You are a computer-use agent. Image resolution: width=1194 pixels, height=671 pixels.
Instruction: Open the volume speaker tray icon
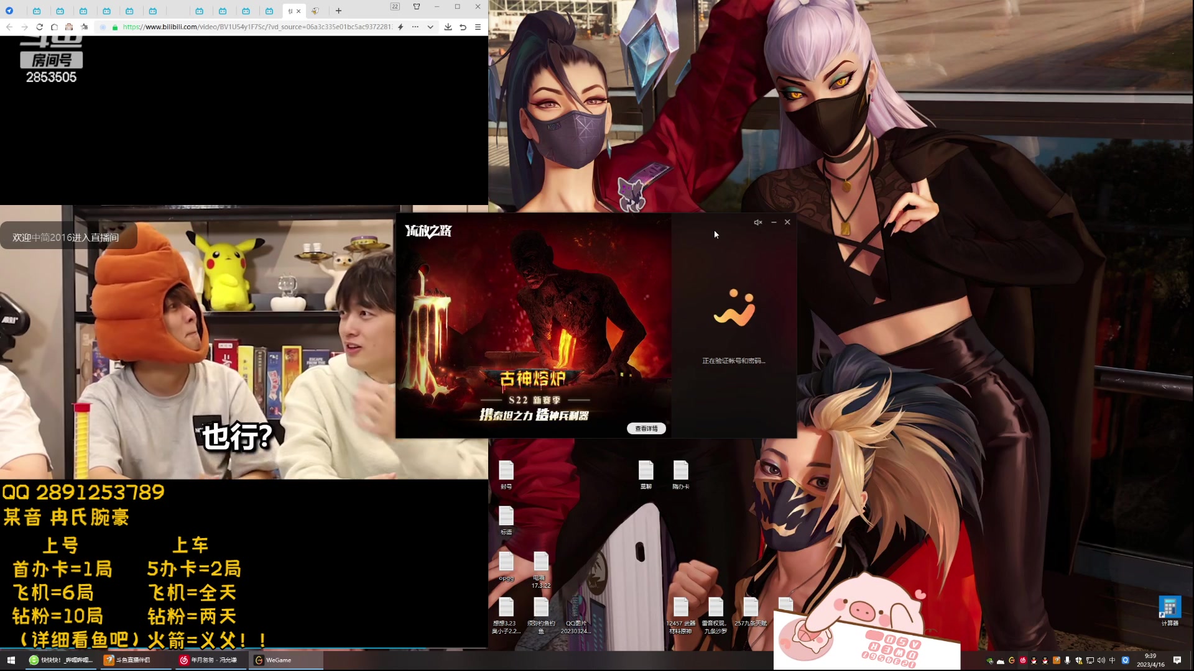[1101, 660]
